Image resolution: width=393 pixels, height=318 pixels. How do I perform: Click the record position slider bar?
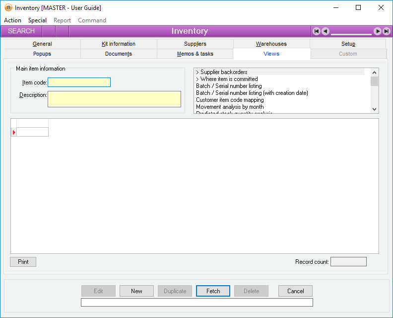point(351,34)
